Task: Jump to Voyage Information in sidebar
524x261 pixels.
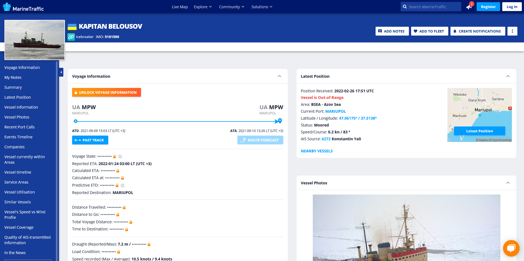Action: (x=22, y=68)
